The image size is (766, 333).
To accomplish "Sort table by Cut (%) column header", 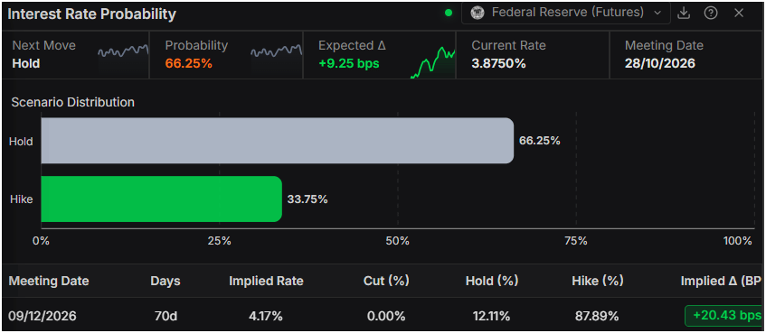I will coord(386,281).
